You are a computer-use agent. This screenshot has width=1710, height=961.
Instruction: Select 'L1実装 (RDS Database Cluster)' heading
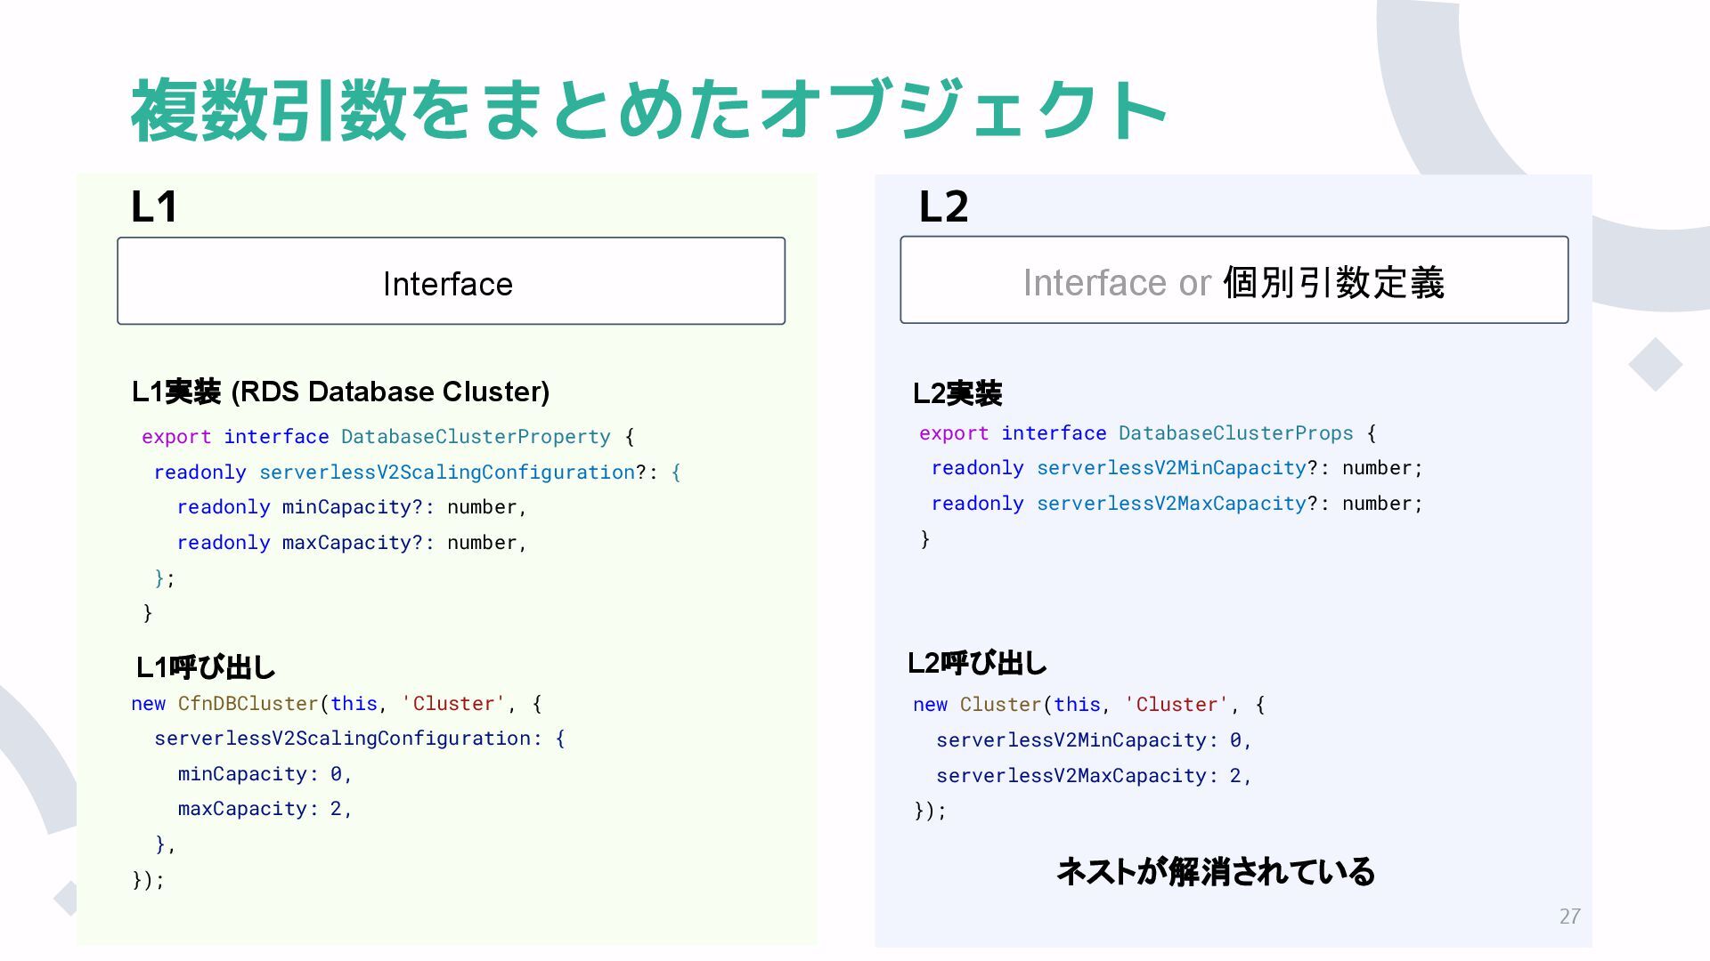tap(340, 392)
